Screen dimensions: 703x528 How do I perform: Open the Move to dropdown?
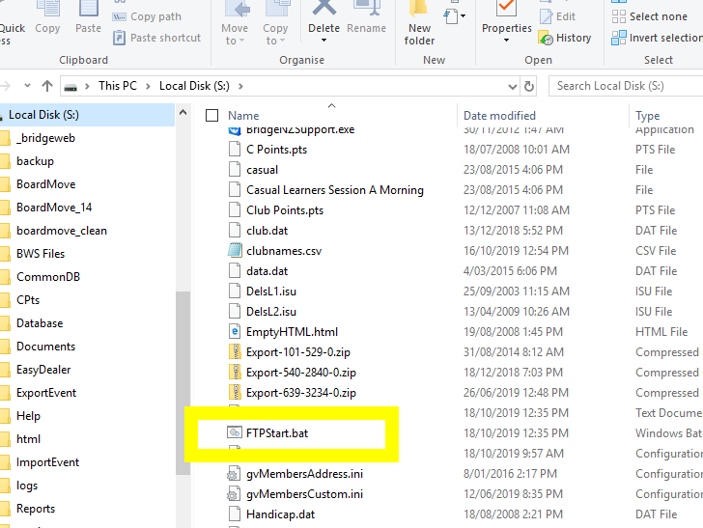coord(235,35)
